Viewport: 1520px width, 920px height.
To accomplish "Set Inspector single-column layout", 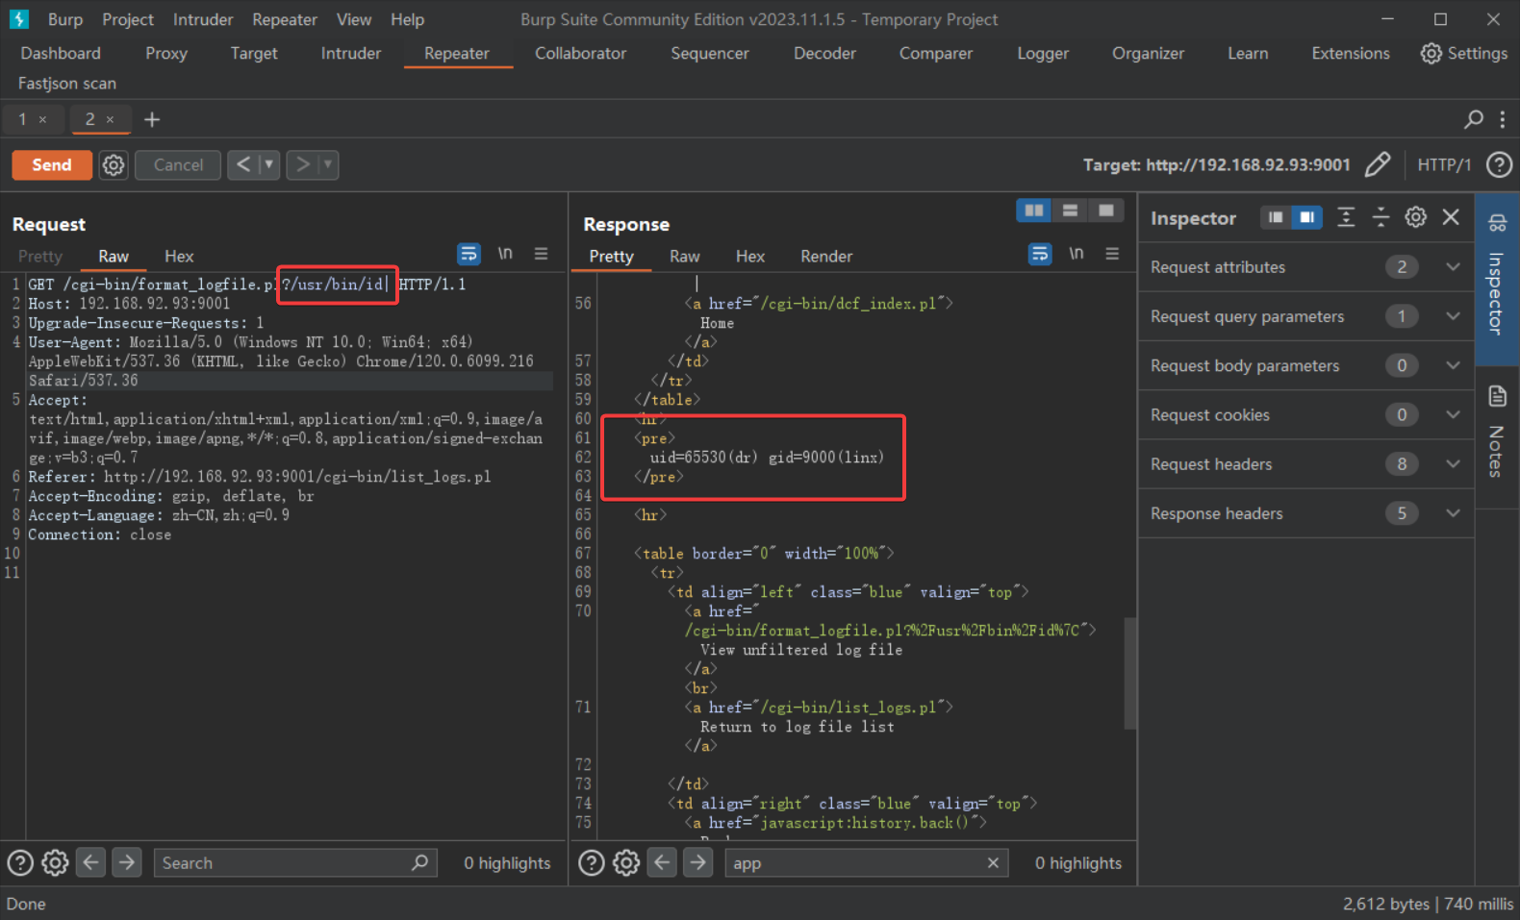I will click(x=1276, y=217).
